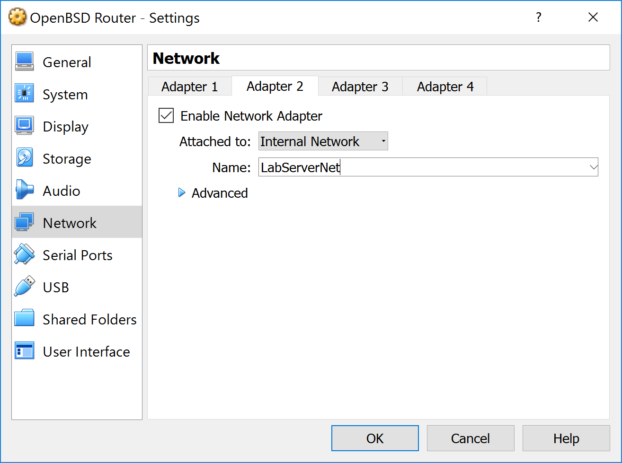Open the Serial Ports settings icon
Screen dimensions: 622x463
tap(24, 254)
